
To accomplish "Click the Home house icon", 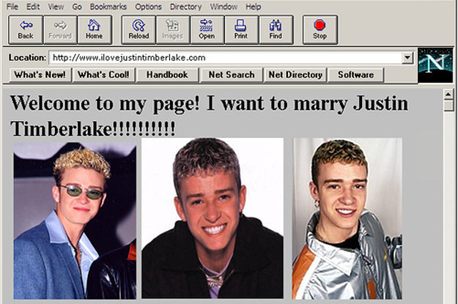I will point(94,26).
